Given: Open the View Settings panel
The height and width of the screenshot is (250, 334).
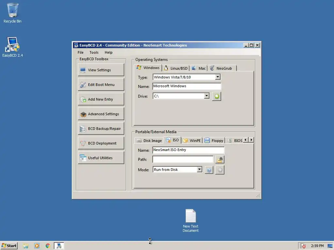Looking at the screenshot, I should pyautogui.click(x=101, y=70).
